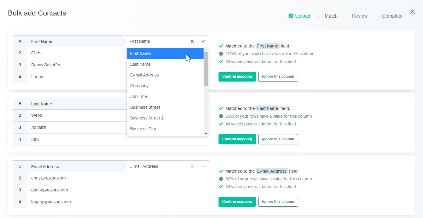Viewport: 423px width, 218px height.
Task: Click the Logan cell
Action: click(77, 77)
